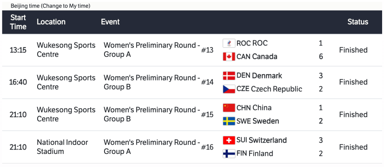384x167 pixels.
Task: Click the Canada flag icon
Action: (229, 57)
